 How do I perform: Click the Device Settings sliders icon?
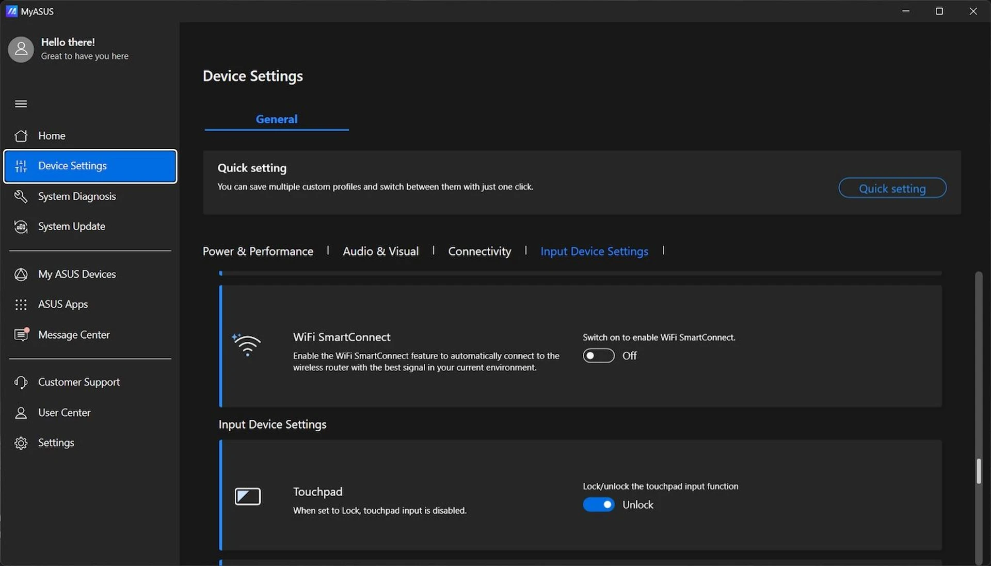click(21, 166)
